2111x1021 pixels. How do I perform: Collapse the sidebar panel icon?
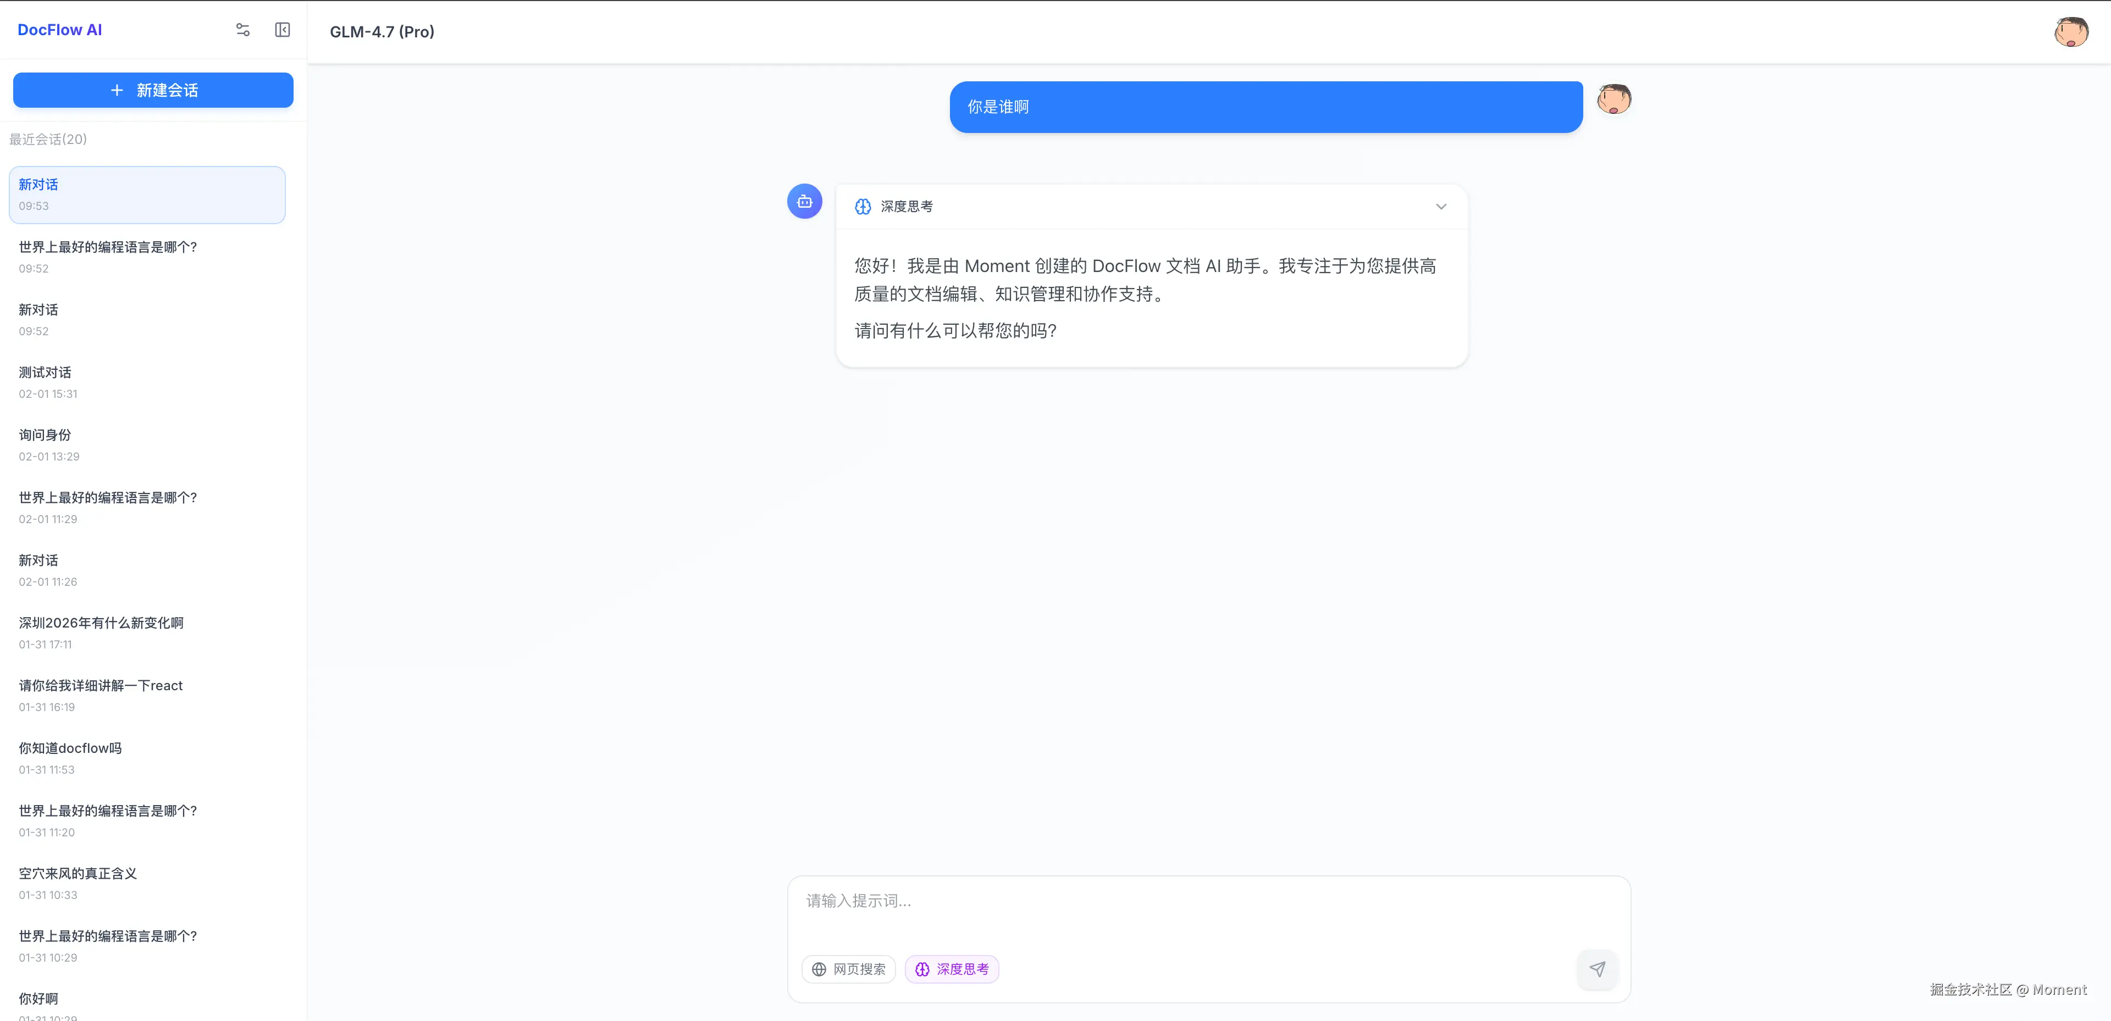(x=282, y=30)
